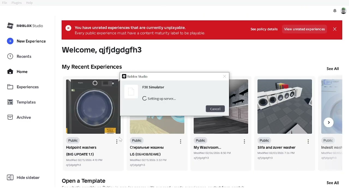The height and width of the screenshot is (196, 349).
Task: Dismiss the unrated experiences banner
Action: point(335,29)
